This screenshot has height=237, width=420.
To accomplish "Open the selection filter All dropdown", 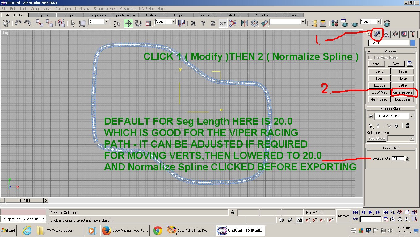I will point(99,22).
